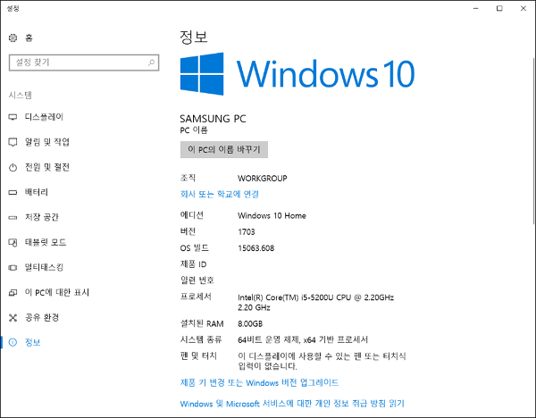Open 회사 또는 학교에 연결 link

[x=220, y=194]
